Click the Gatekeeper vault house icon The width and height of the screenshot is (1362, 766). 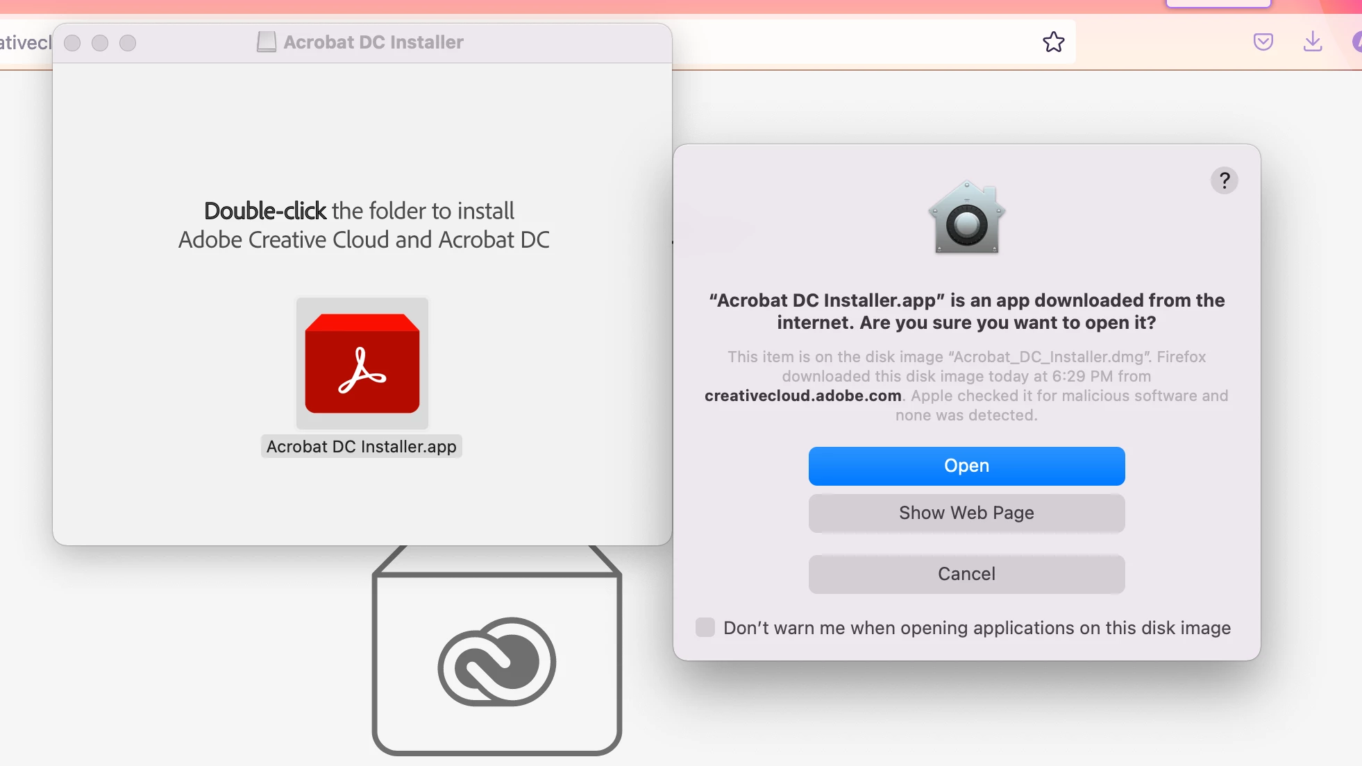point(966,218)
